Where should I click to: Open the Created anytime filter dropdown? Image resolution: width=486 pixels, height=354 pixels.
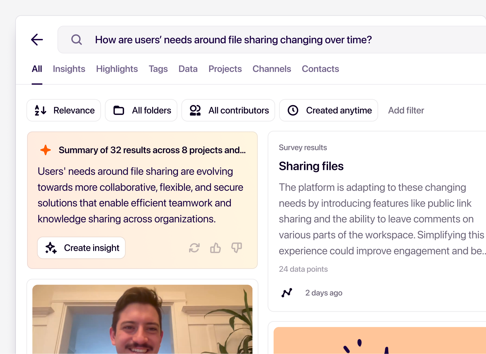click(328, 110)
